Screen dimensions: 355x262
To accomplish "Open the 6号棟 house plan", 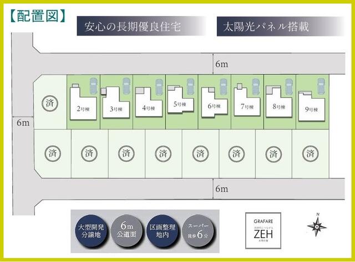I will (x=214, y=104).
